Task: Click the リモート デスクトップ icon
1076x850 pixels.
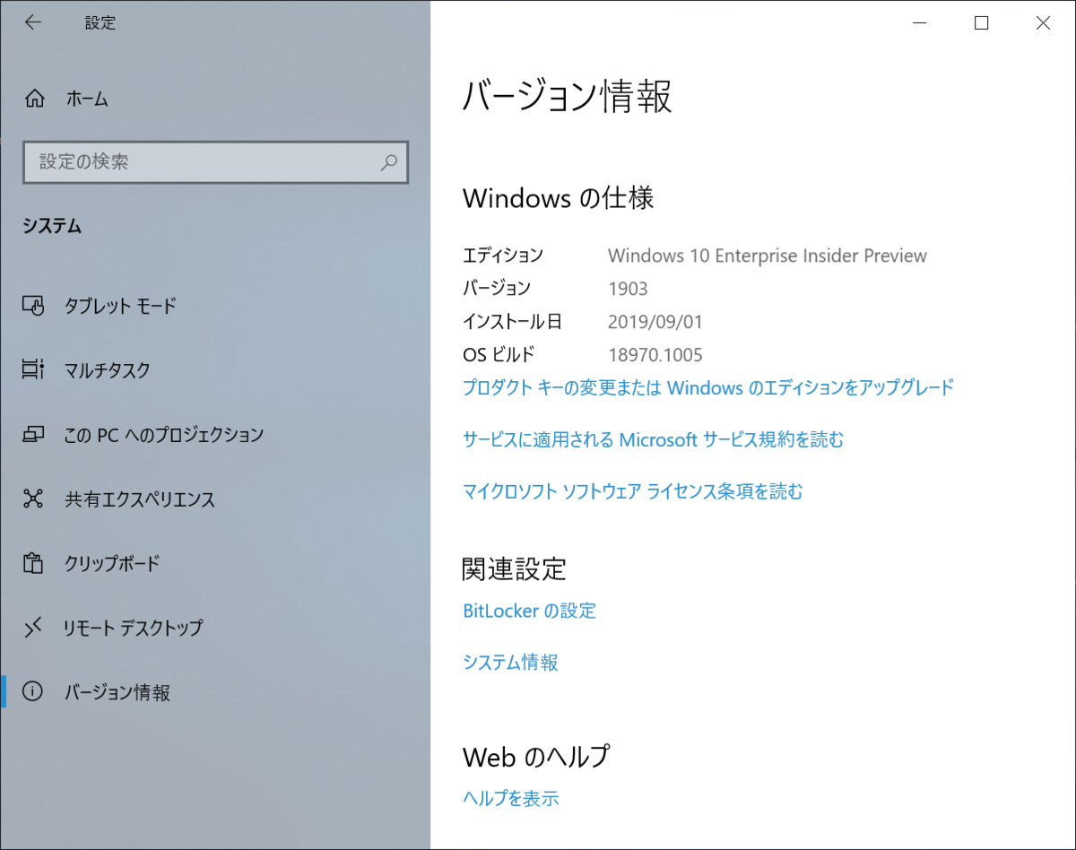Action: pyautogui.click(x=33, y=628)
